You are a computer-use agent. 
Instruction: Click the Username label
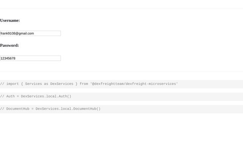[x=10, y=21]
